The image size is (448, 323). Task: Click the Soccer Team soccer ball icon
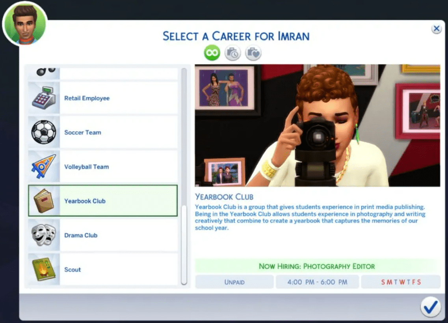click(x=44, y=132)
